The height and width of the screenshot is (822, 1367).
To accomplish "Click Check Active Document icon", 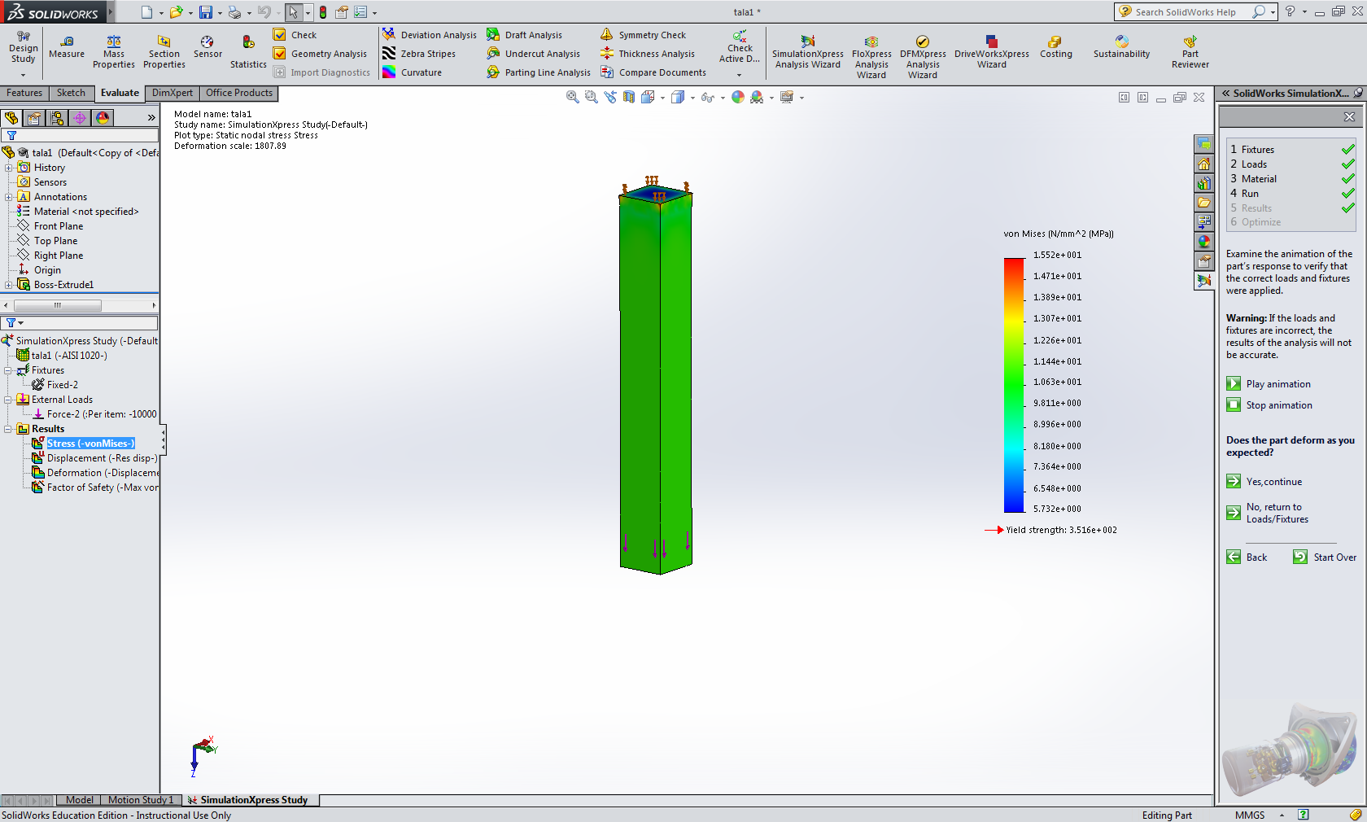I will [x=740, y=36].
